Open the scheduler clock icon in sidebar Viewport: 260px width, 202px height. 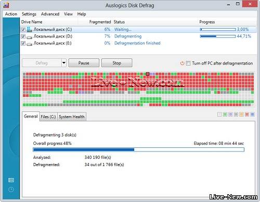tap(11, 190)
